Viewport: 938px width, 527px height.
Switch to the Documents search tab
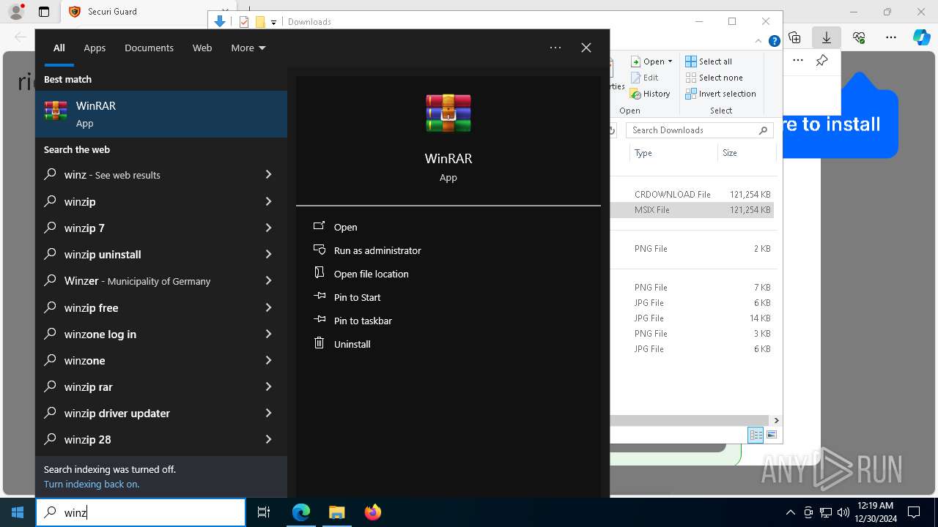[x=149, y=48]
